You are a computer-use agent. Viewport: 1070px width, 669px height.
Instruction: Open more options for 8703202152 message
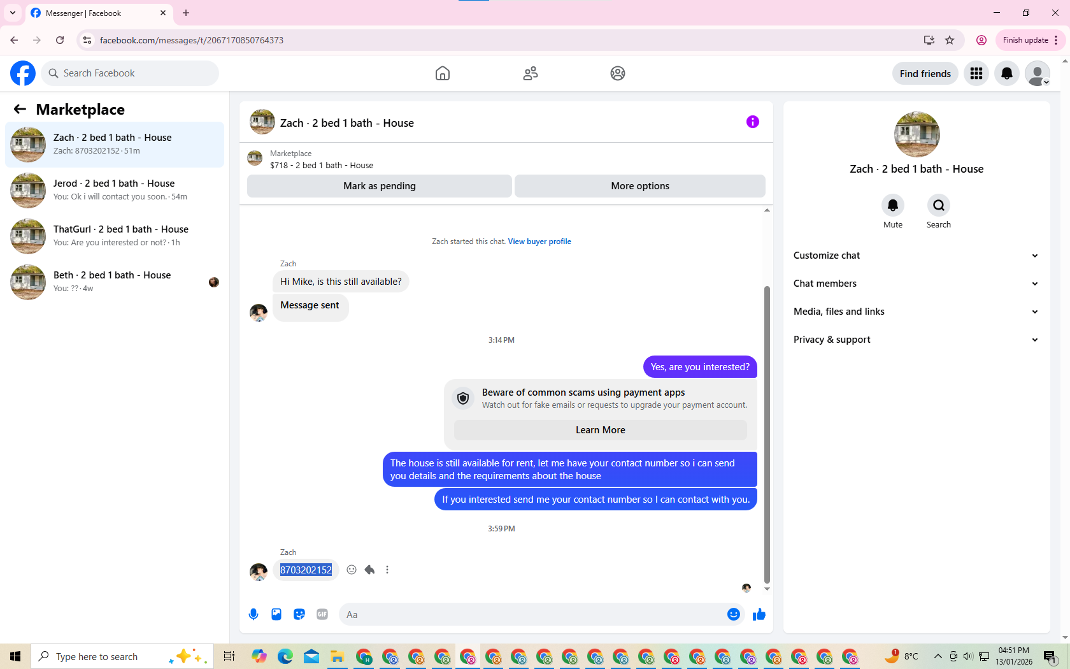point(387,570)
